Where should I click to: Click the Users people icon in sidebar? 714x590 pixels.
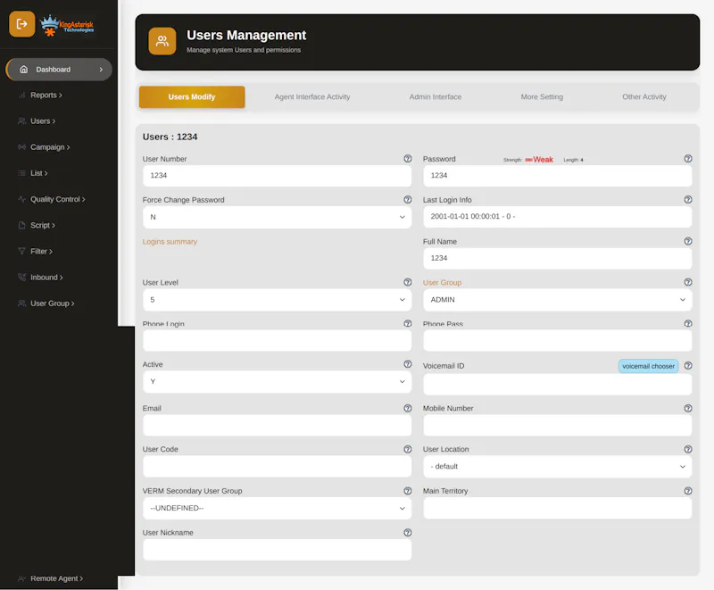pyautogui.click(x=21, y=121)
